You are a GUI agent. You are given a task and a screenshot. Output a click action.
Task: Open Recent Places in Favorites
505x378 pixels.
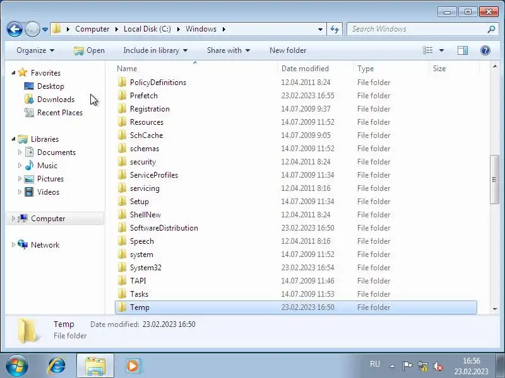(59, 113)
